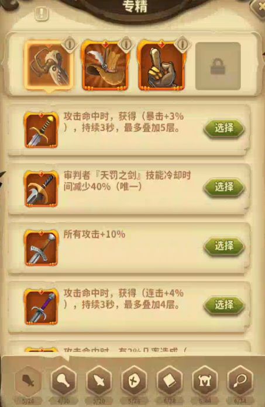This screenshot has height=407, width=265.
Task: Select the bird skull claw specialization slot
Action: [x=49, y=66]
